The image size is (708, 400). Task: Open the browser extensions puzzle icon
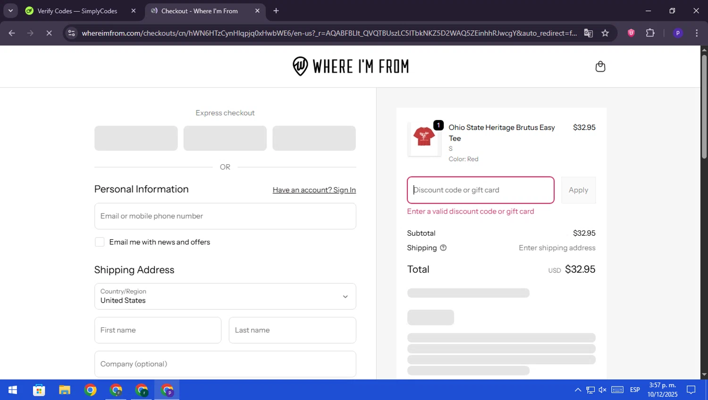(650, 33)
